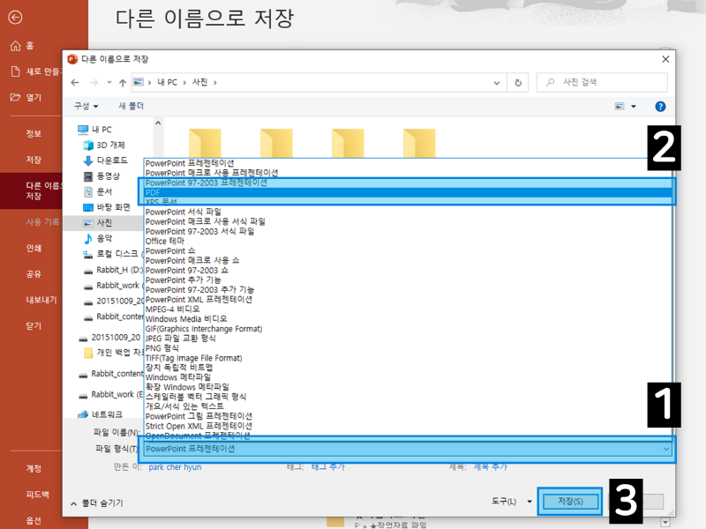Choose PowerPoint 97-2003 프레젠테이션 format
This screenshot has height=529, width=706.
[x=207, y=183]
